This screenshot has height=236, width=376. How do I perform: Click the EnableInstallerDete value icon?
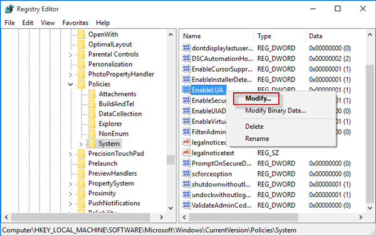[x=186, y=79]
